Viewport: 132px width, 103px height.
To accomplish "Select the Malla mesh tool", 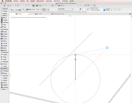I will click(x=4, y=50).
